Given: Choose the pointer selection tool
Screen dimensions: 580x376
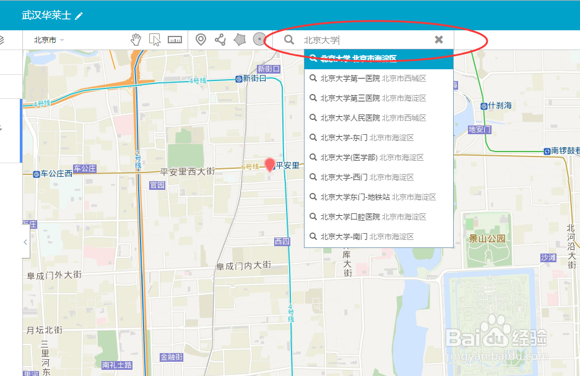Looking at the screenshot, I should point(155,40).
